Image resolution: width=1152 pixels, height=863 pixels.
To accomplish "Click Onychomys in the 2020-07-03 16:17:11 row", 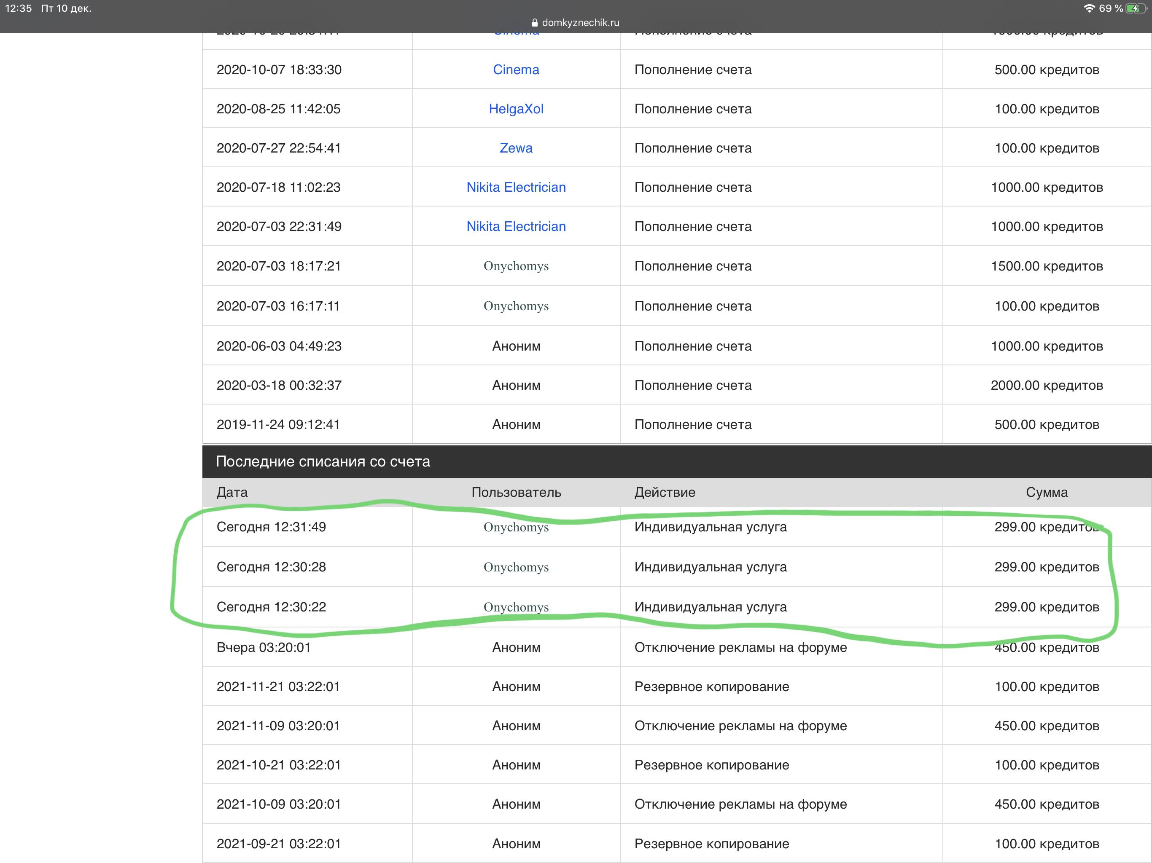I will pos(516,306).
